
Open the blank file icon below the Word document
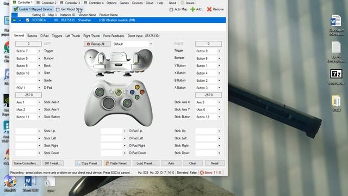click(336, 47)
